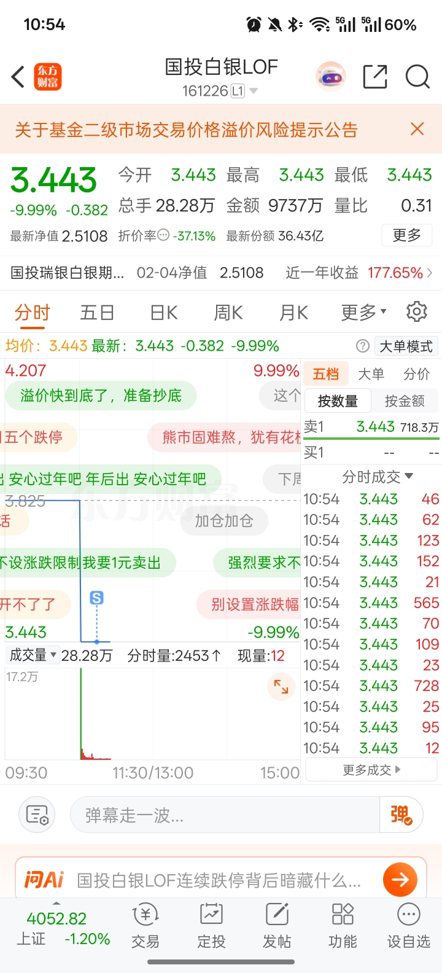Switch to the 周K tab
This screenshot has height=973, width=442.
pyautogui.click(x=228, y=312)
